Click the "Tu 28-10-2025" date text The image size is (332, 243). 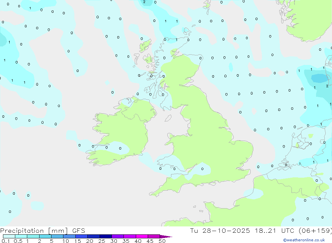point(220,230)
